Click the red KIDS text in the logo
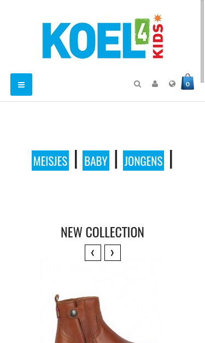 tap(158, 41)
